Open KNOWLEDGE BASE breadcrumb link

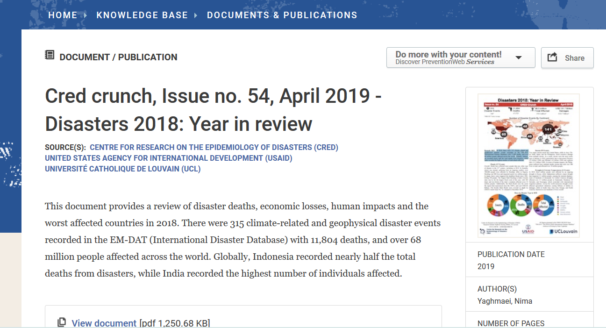(x=142, y=15)
